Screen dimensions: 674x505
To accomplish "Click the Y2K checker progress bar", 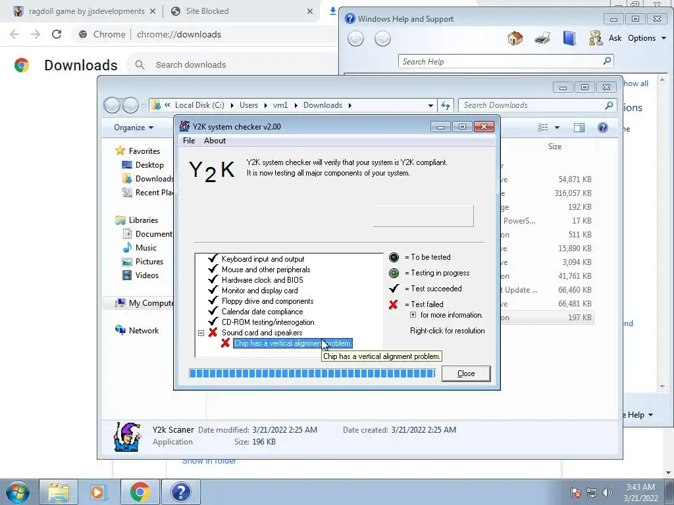I will click(x=312, y=373).
